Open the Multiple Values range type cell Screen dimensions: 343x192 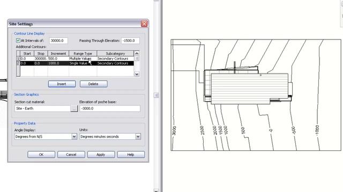[x=83, y=59]
